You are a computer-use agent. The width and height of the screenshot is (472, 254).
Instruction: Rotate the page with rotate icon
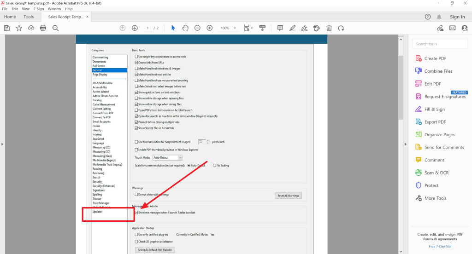341,28
